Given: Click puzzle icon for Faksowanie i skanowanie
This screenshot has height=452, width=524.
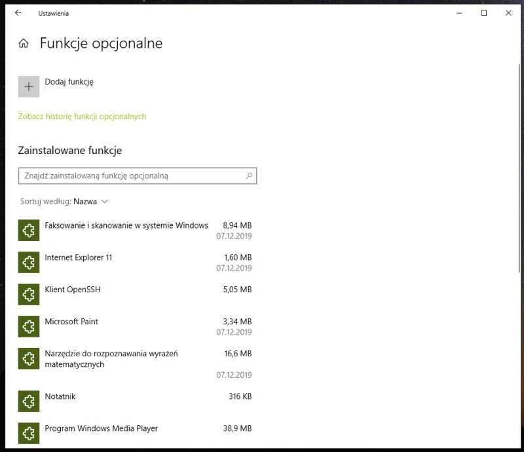Looking at the screenshot, I should (28, 231).
